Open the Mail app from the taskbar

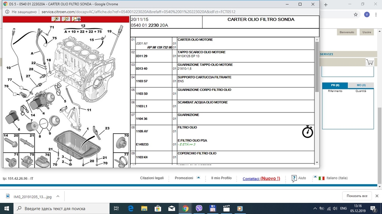[x=172, y=208]
